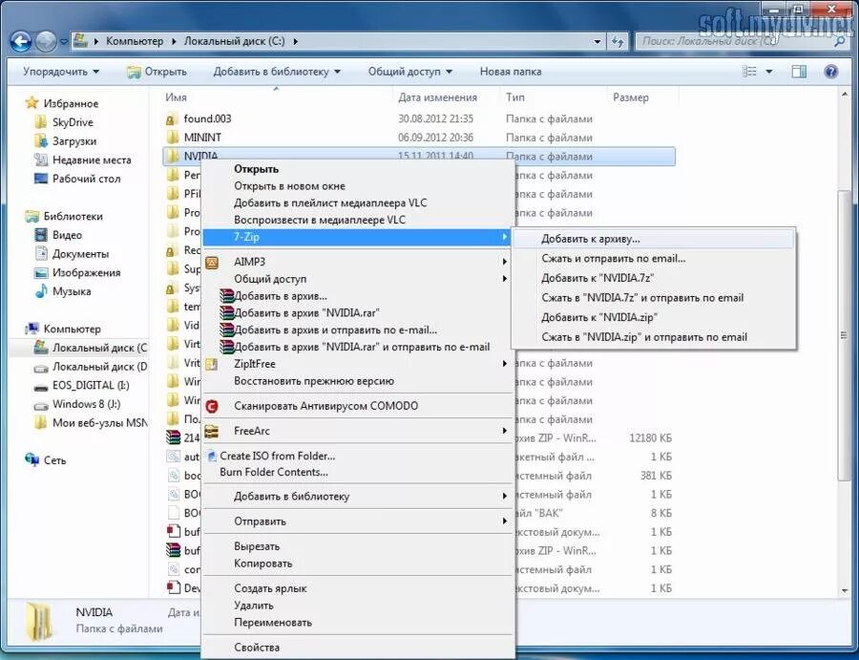Image resolution: width=859 pixels, height=660 pixels.
Task: Click the Открыть toolbar button
Action: click(x=157, y=72)
